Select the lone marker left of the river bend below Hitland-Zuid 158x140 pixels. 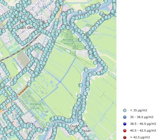48,124
